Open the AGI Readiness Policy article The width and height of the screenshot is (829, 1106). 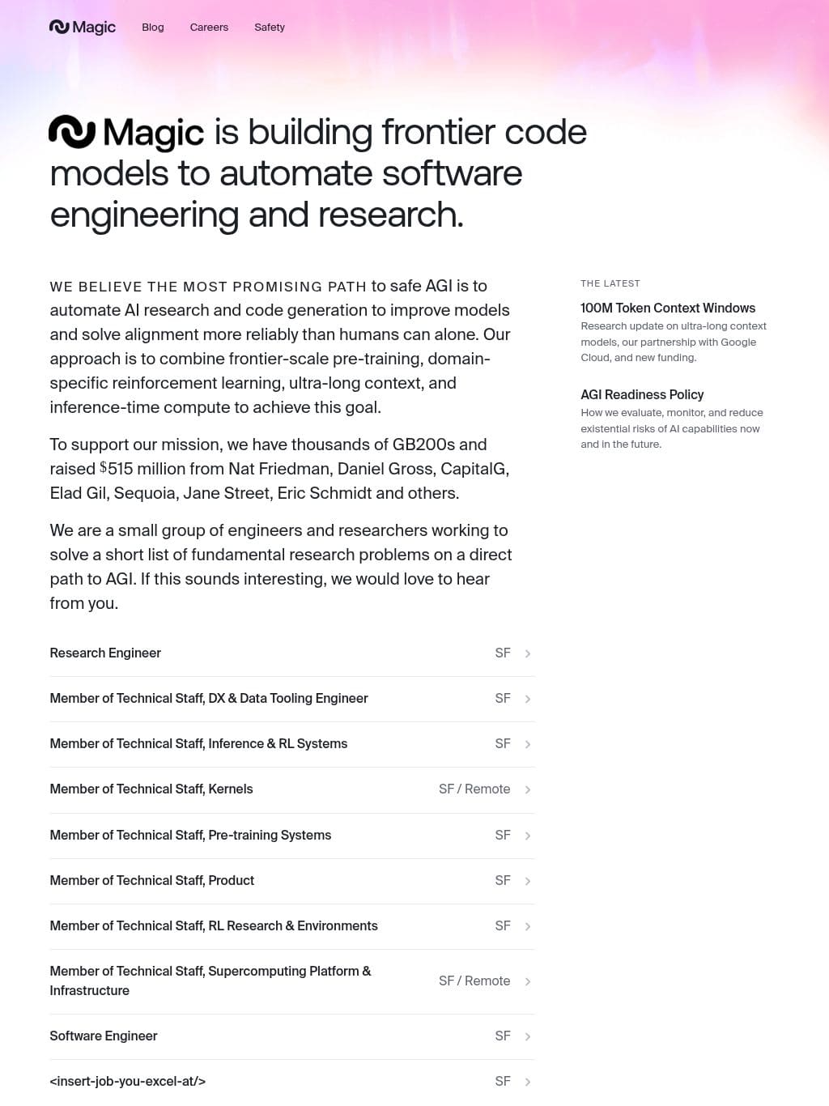coord(642,394)
